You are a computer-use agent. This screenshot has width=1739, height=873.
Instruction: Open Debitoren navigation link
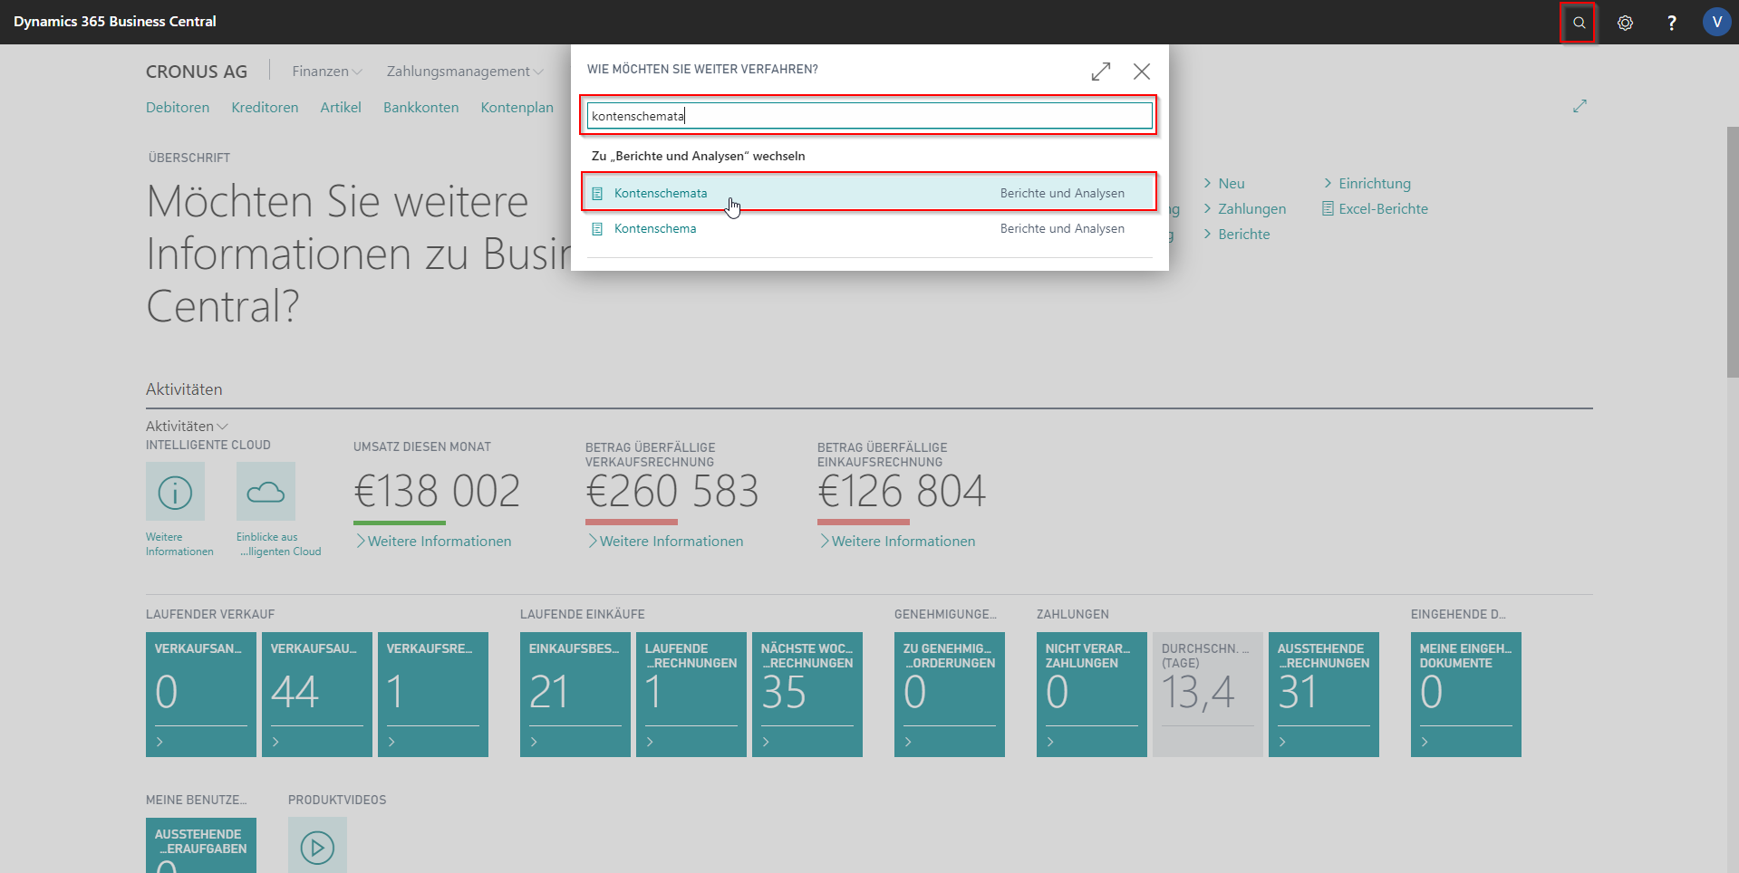point(178,108)
